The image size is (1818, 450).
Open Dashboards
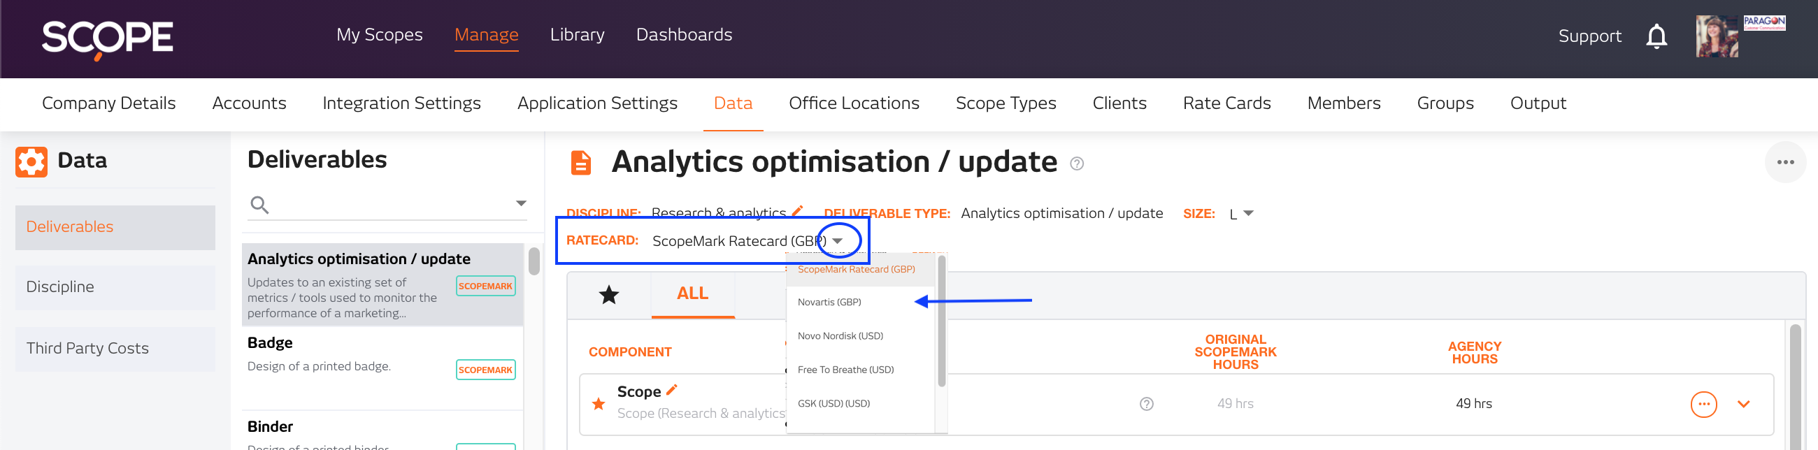click(684, 34)
